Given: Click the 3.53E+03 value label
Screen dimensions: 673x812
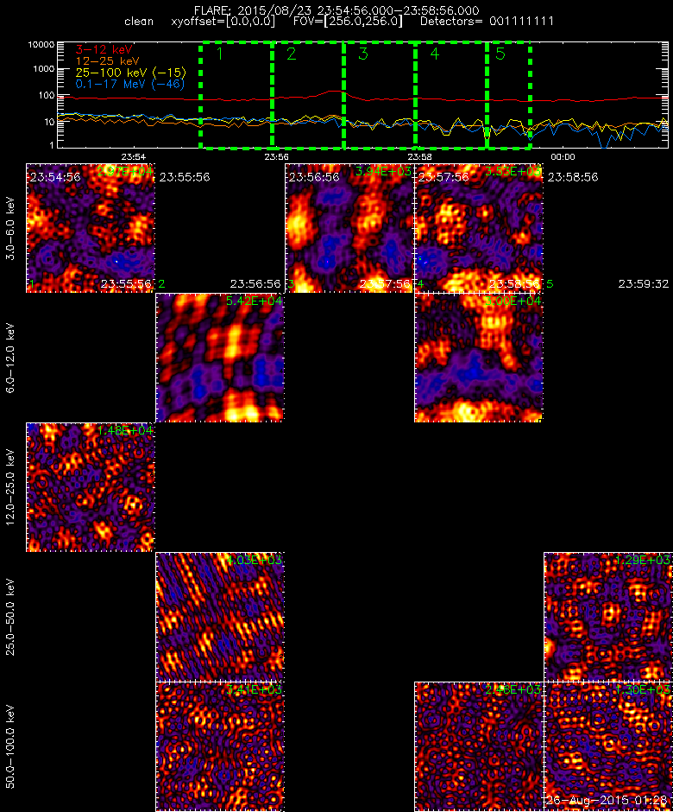Looking at the screenshot, I should tap(513, 171).
